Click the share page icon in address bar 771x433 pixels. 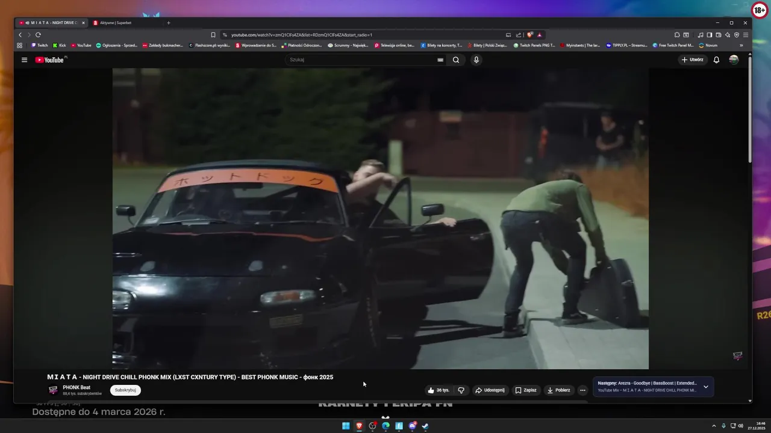(518, 35)
